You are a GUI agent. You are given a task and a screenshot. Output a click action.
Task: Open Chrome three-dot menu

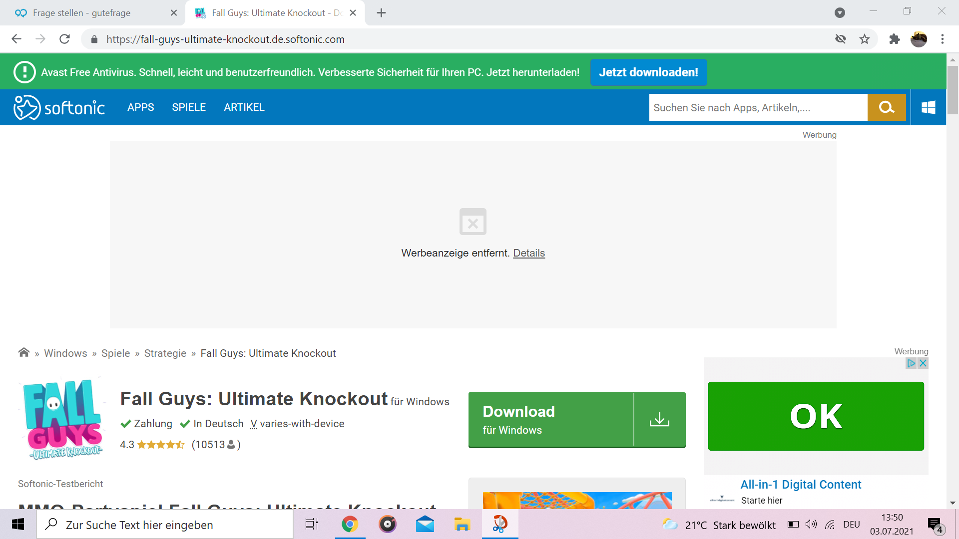943,39
